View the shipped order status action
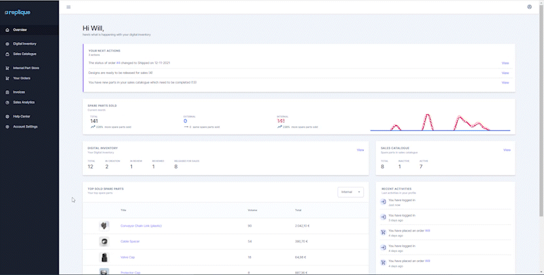This screenshot has width=544, height=275. coord(505,63)
